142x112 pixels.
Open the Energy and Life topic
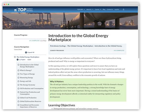(25, 81)
